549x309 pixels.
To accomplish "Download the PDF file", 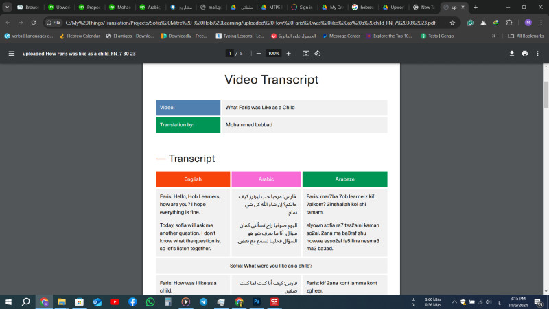I will coord(511,53).
